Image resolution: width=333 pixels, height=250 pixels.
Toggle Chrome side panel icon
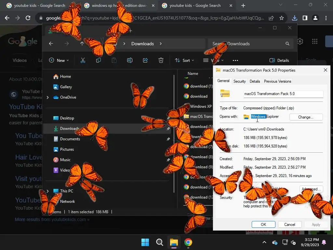click(305, 18)
